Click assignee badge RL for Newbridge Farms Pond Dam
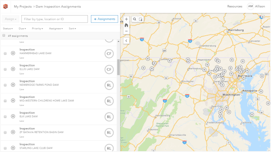Image resolution: width=271 pixels, height=152 pixels. [109, 85]
